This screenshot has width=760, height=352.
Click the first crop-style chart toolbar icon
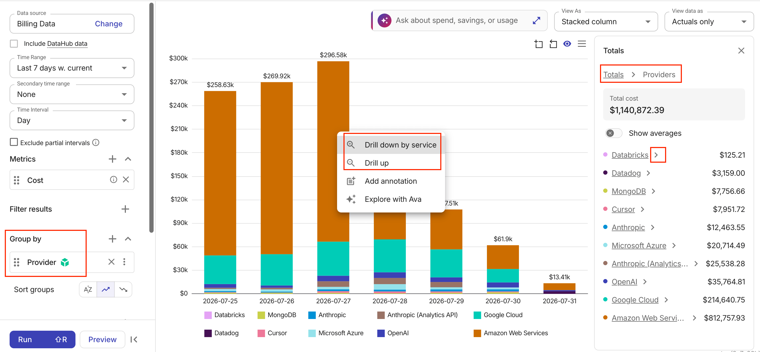538,44
